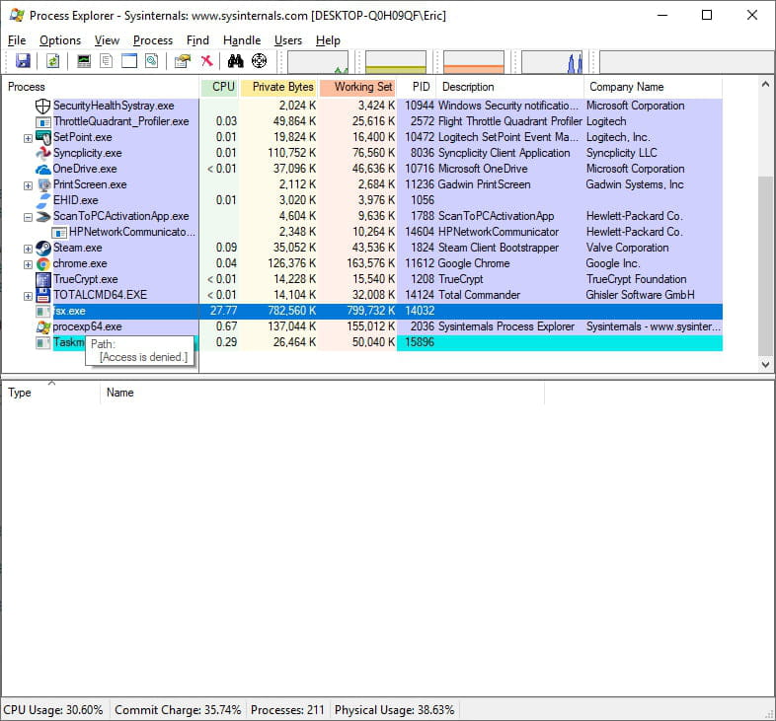Click the TOTALCMD64.EXE floppy icon
Screen dimensions: 776x721
[x=43, y=295]
